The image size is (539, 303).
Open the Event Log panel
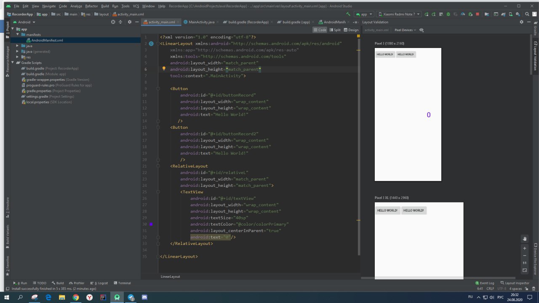(484, 283)
